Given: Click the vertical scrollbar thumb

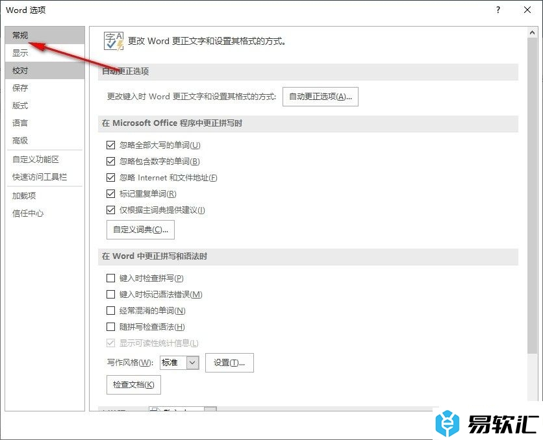Looking at the screenshot, I should (x=532, y=196).
